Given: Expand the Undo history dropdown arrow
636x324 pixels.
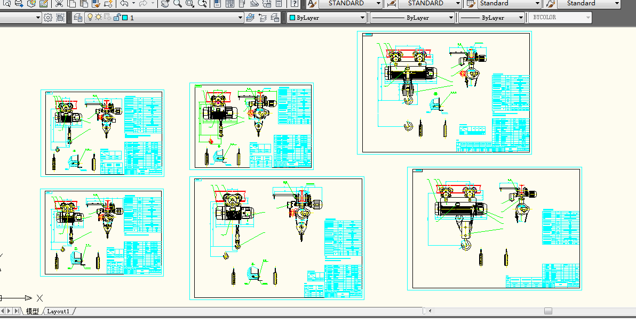Looking at the screenshot, I should [133, 4].
